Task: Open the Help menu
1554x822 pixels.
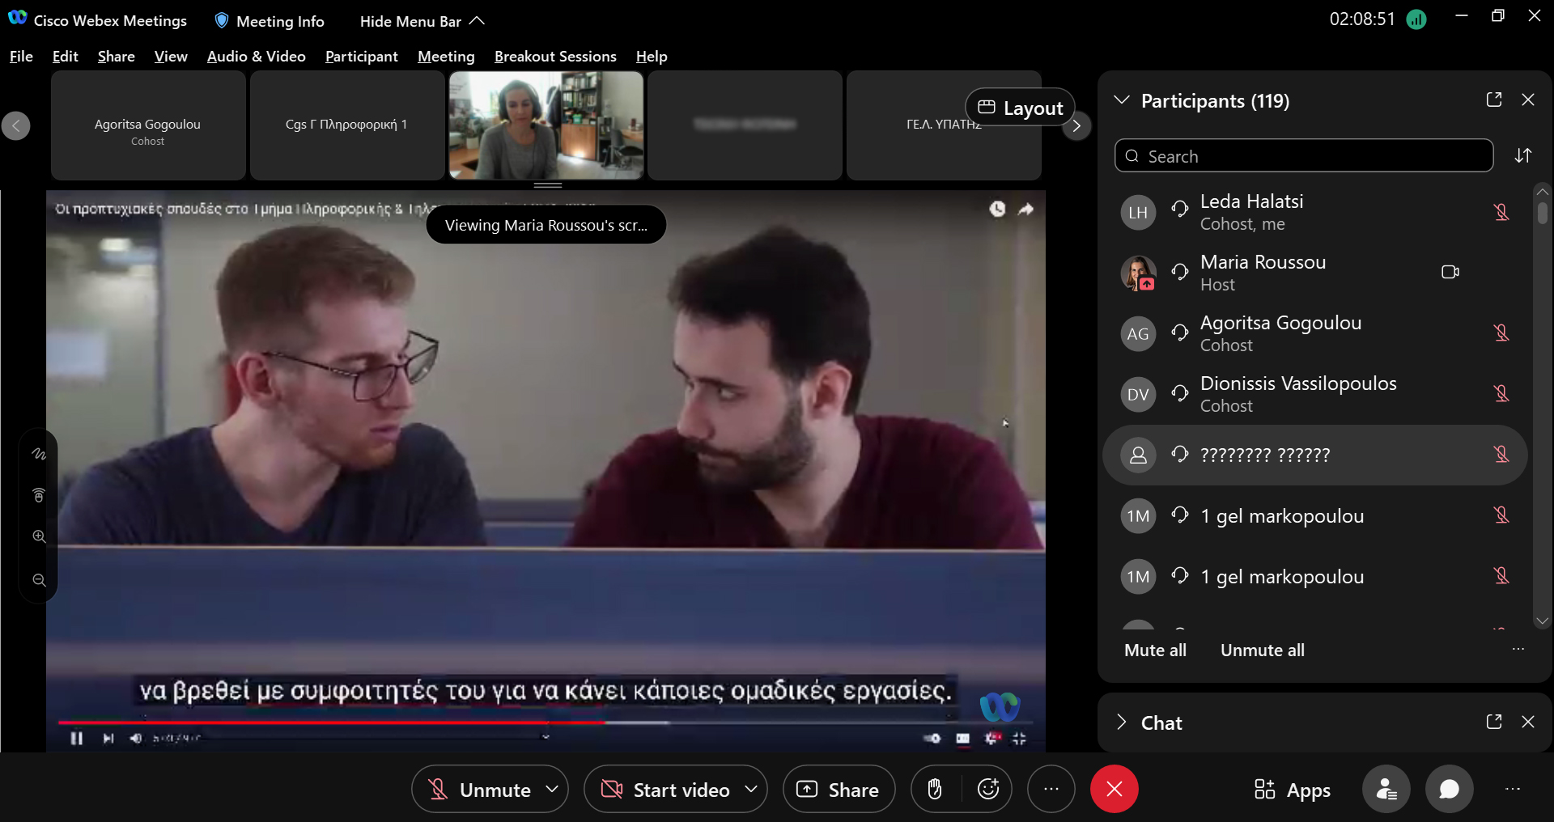Action: [652, 57]
